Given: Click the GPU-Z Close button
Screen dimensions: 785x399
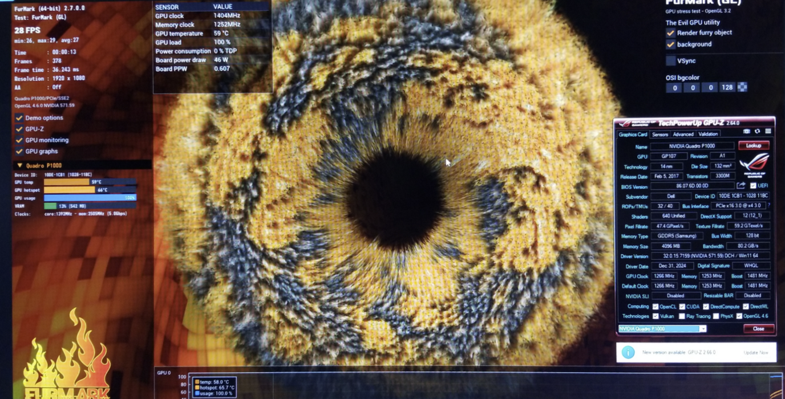Looking at the screenshot, I should tap(758, 329).
